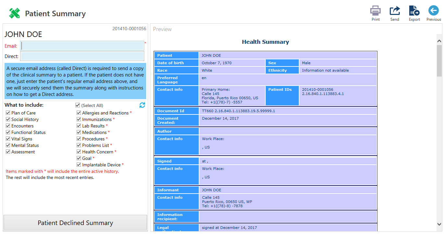Click the Print icon
Screen dimensions: 444x238
coord(375,10)
